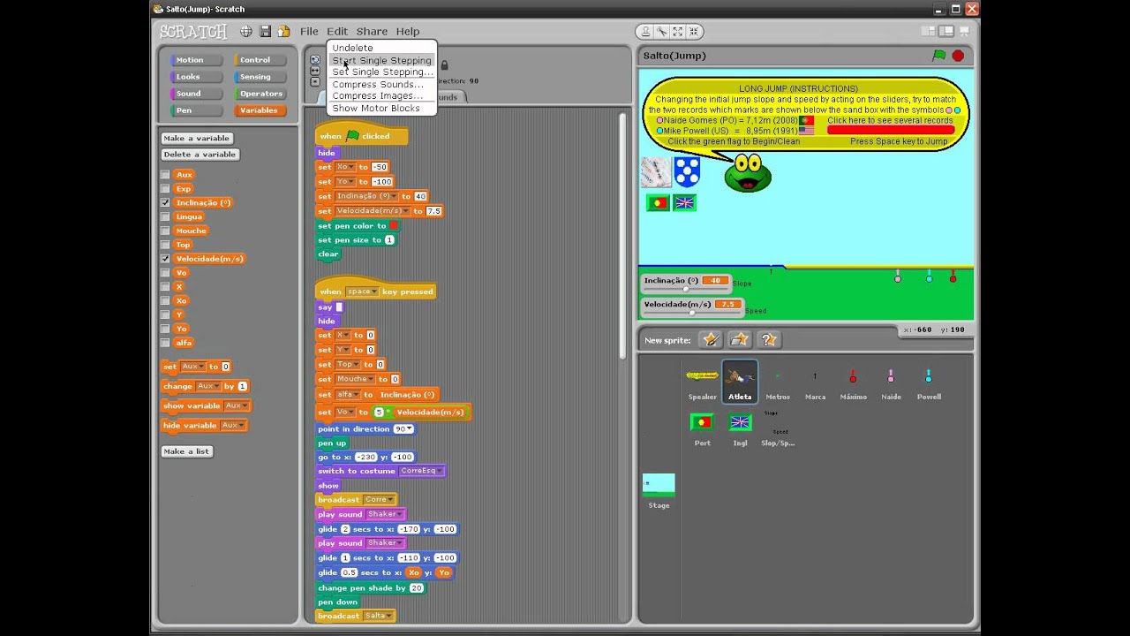
Task: Toggle the Lingua variable checkbox
Action: click(x=165, y=217)
